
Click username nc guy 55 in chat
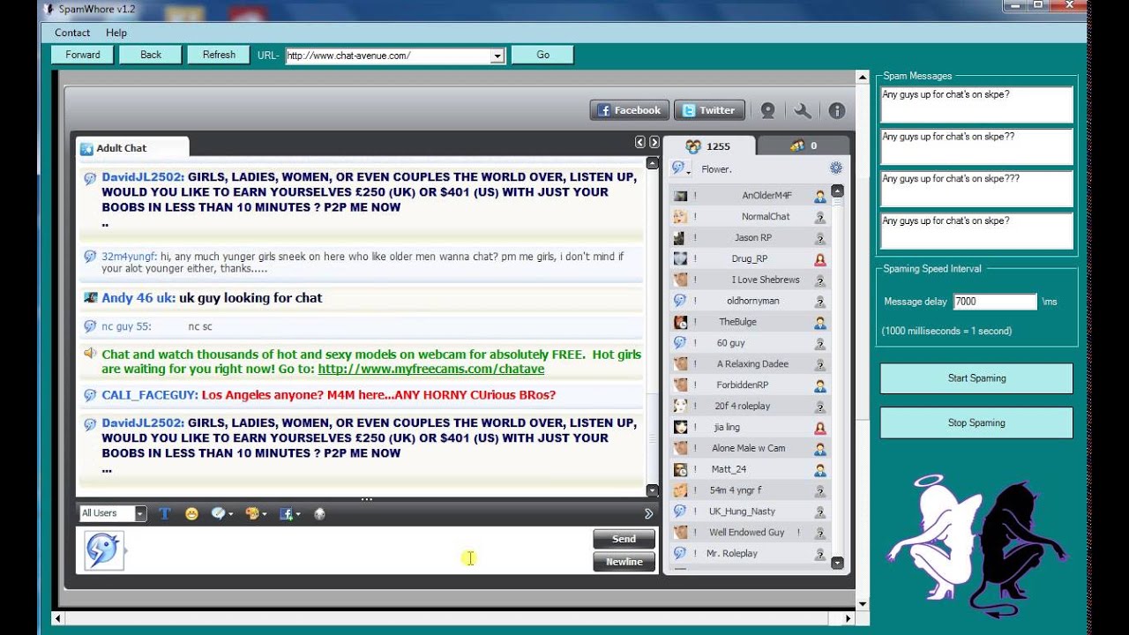pos(126,326)
